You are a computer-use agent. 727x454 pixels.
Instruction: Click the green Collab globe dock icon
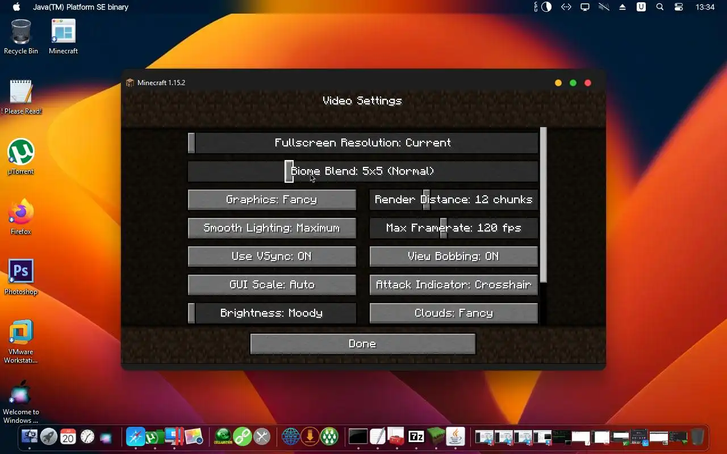pos(223,436)
